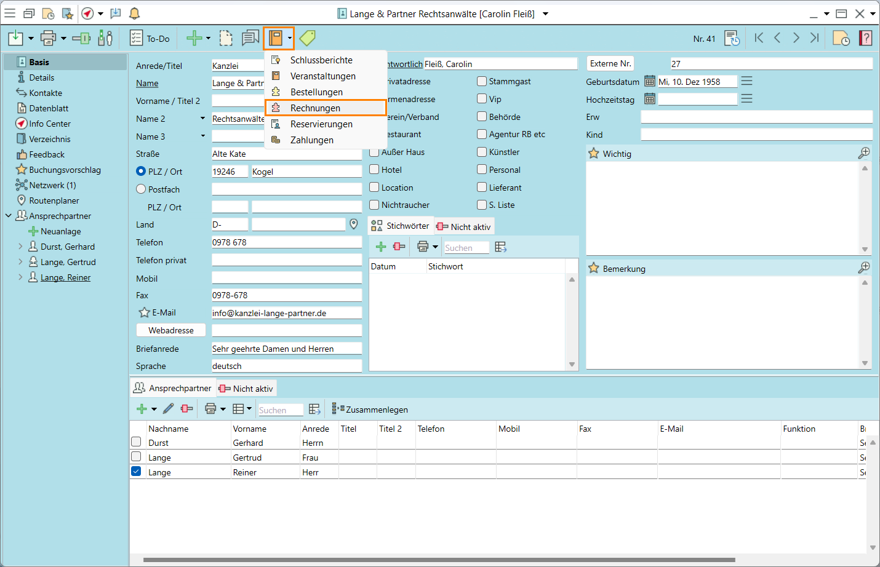Viewport: 880px width, 567px height.
Task: Click the red help question mark icon
Action: pyautogui.click(x=865, y=38)
